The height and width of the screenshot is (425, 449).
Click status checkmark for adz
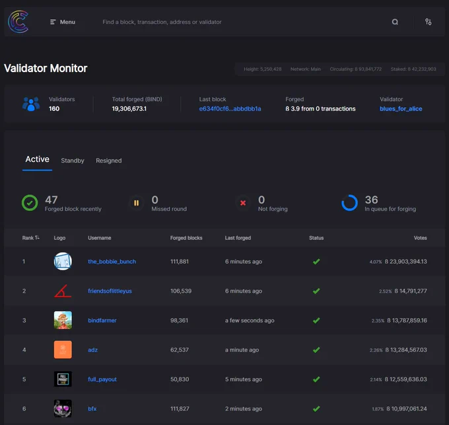tap(316, 350)
